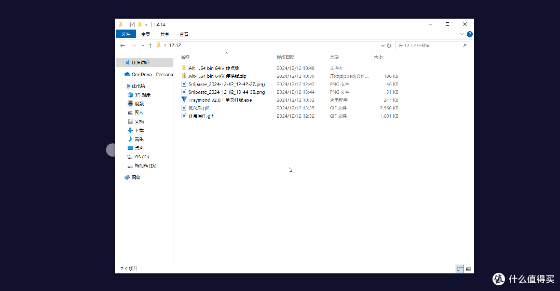Viewport: 560px width, 291px height.
Task: Open the 音乐 folder in sidebar
Action: click(x=135, y=139)
